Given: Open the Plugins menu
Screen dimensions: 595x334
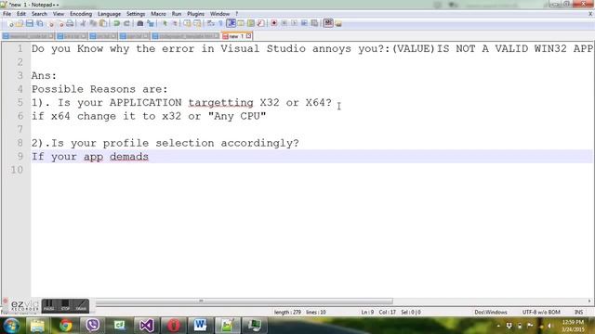Looking at the screenshot, I should pyautogui.click(x=195, y=14).
